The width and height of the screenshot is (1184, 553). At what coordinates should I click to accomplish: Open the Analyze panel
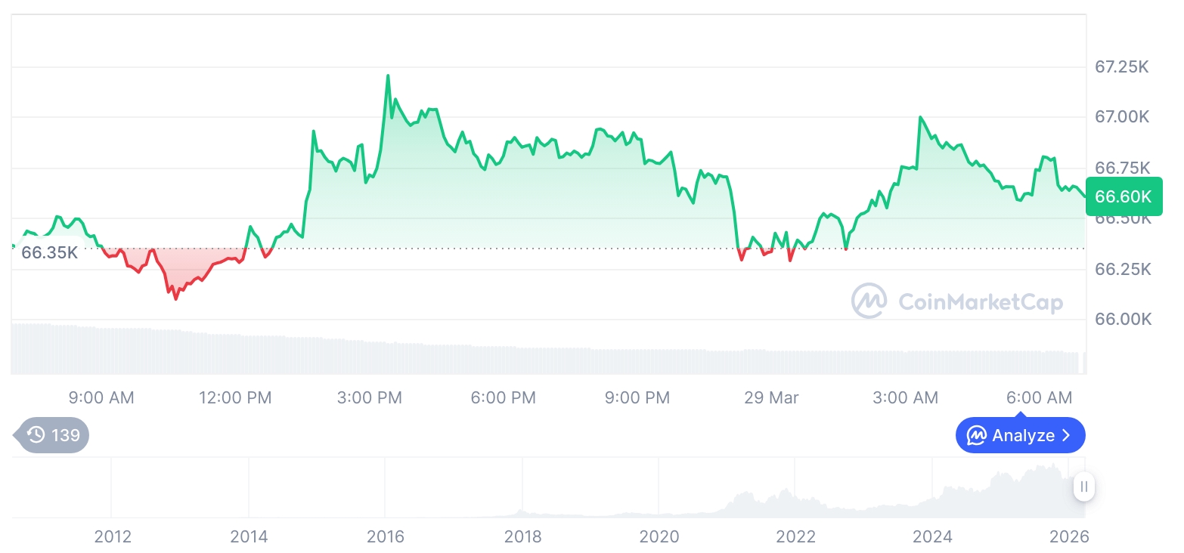pyautogui.click(x=1020, y=435)
